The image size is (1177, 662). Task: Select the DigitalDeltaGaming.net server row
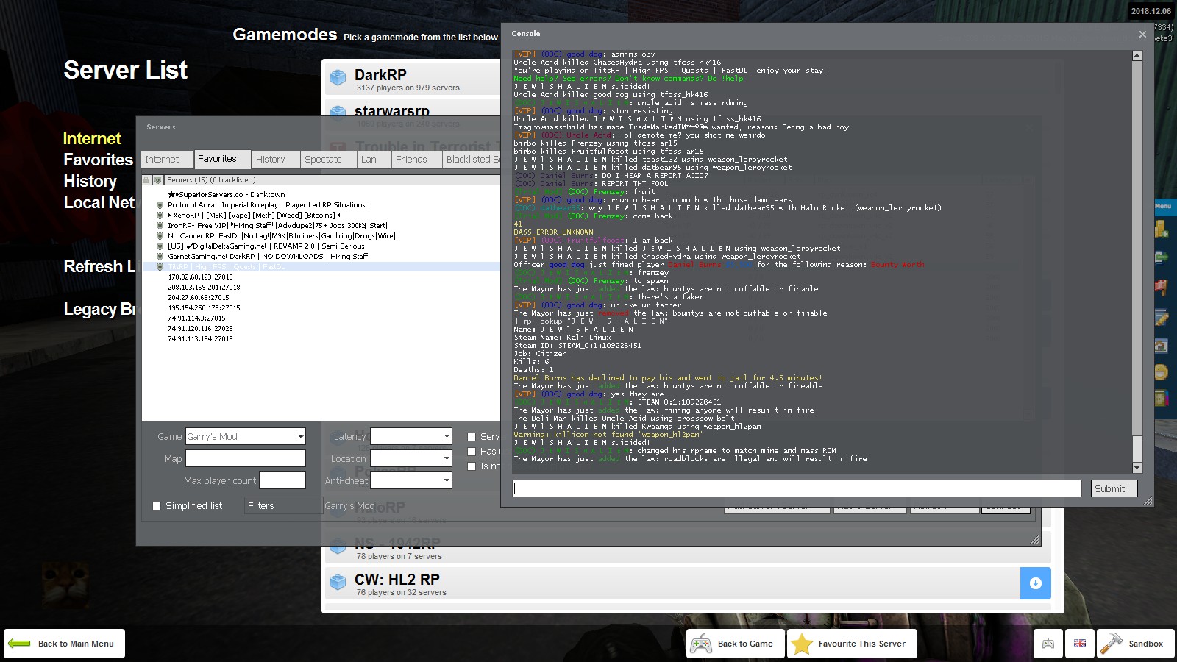[x=321, y=246]
